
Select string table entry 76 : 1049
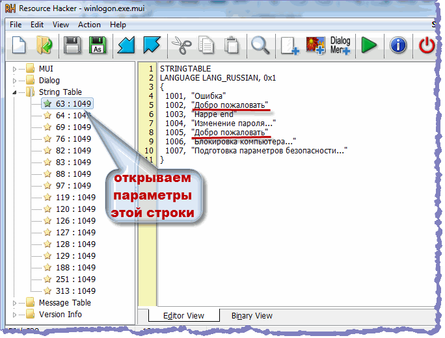(74, 138)
